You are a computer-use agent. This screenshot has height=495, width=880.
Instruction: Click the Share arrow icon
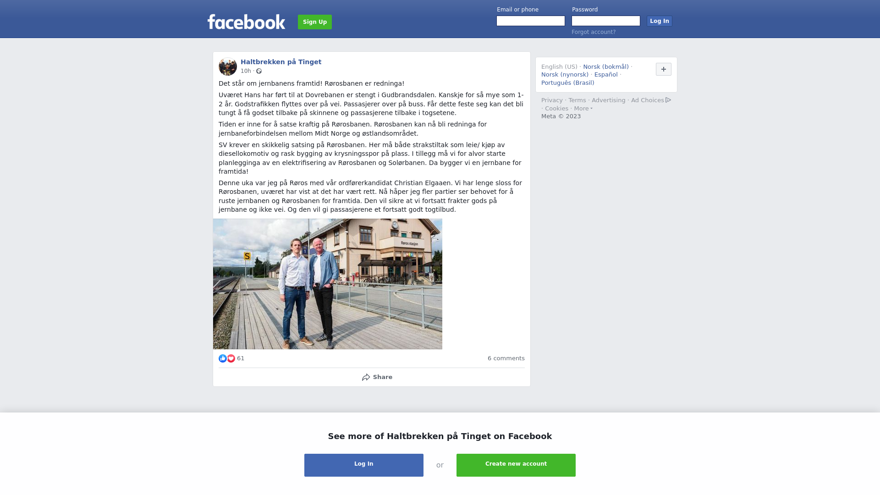366,377
